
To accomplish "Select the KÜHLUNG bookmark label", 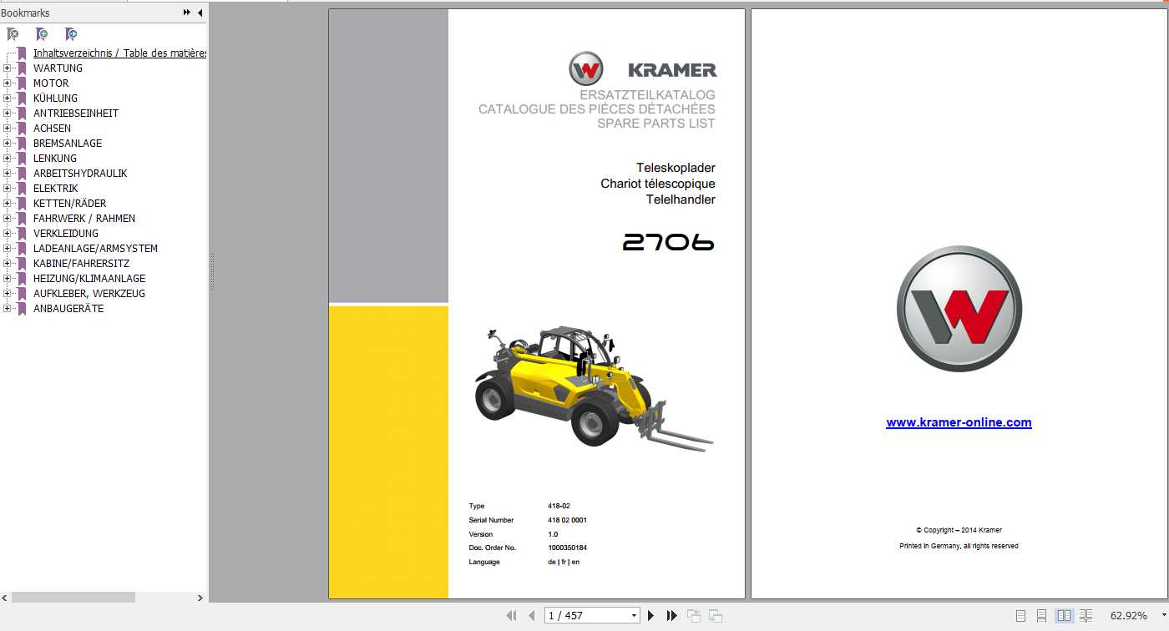I will click(x=55, y=98).
